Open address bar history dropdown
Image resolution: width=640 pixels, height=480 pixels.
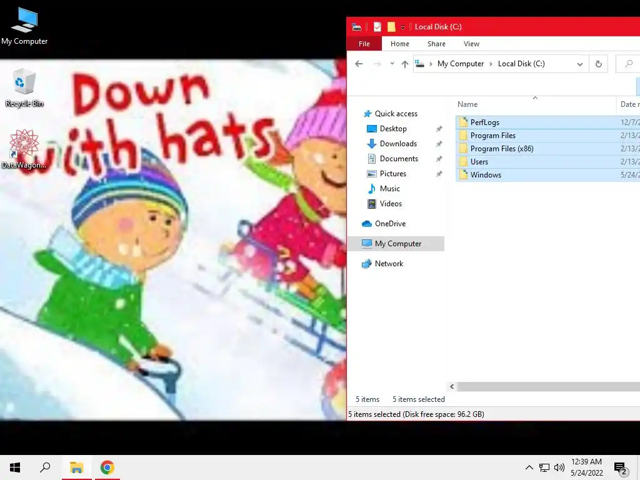(579, 64)
